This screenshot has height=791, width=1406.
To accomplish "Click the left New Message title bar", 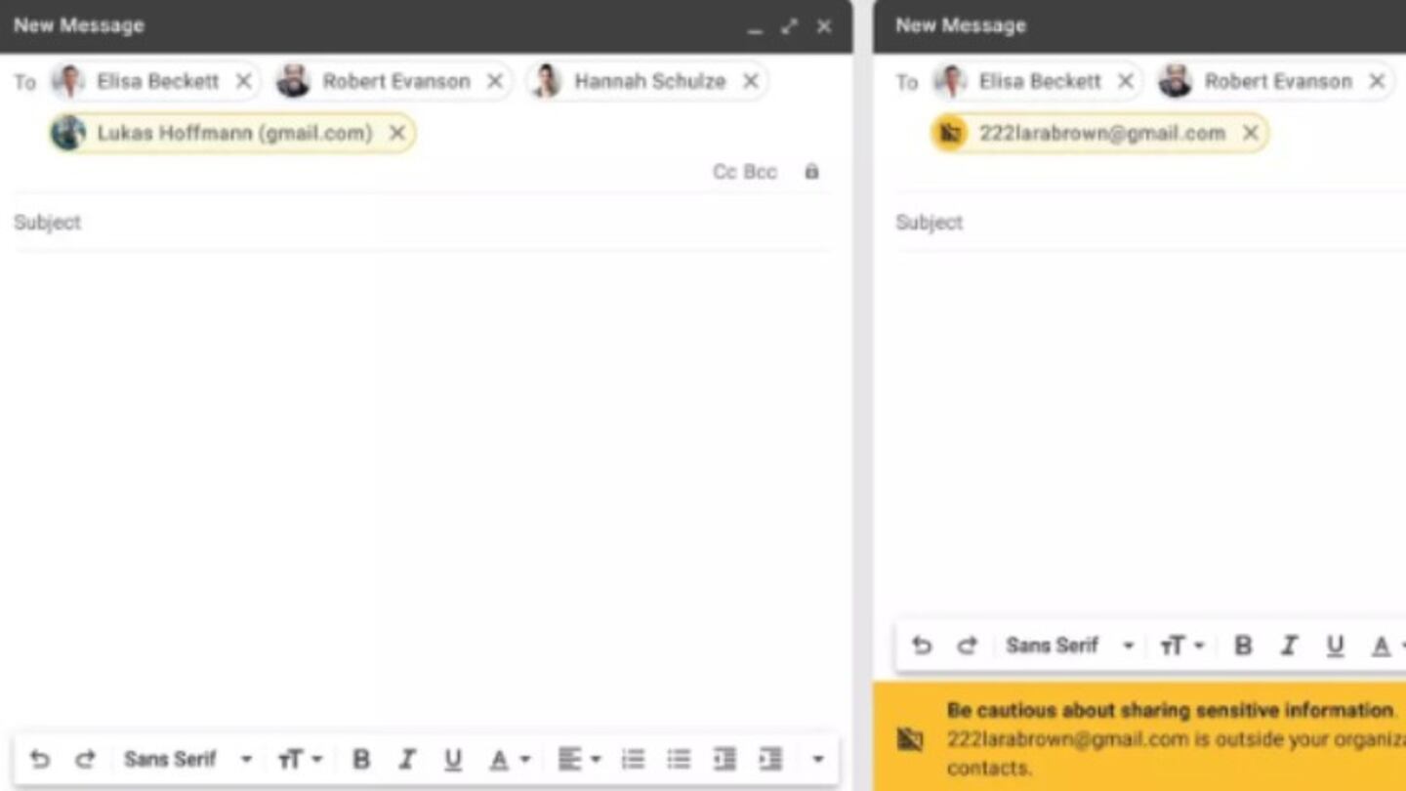I will (426, 26).
